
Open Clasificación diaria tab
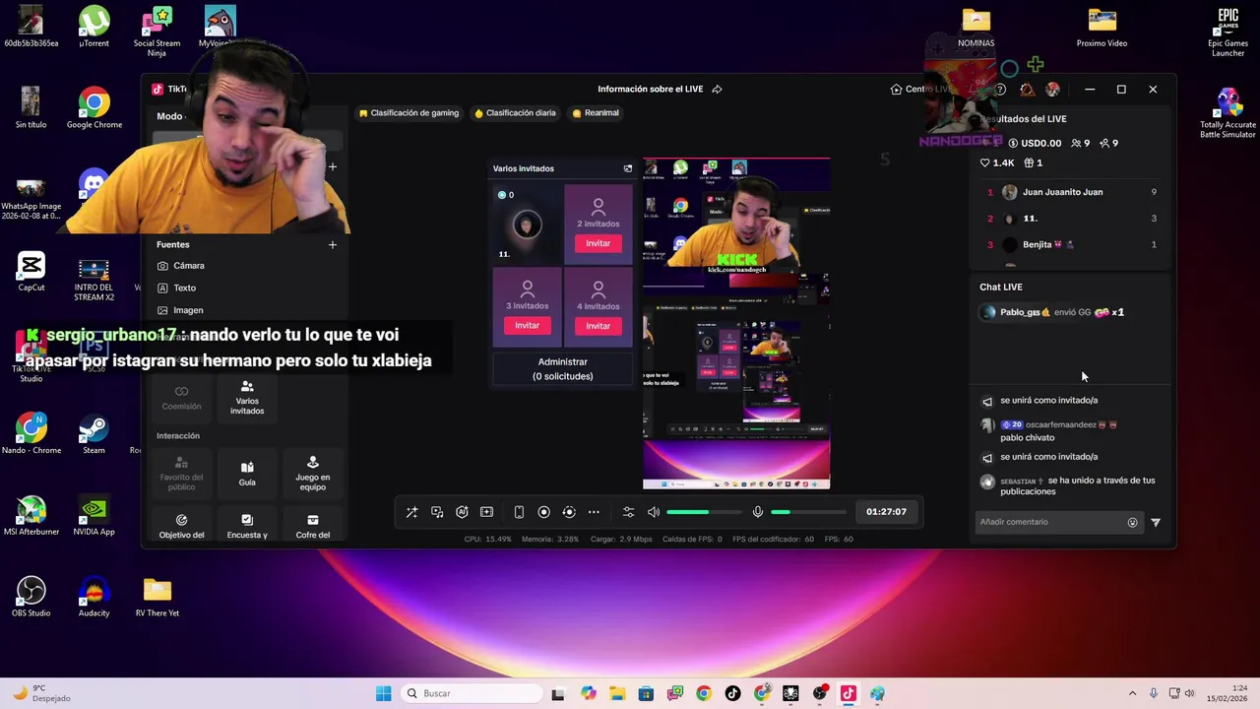(515, 113)
